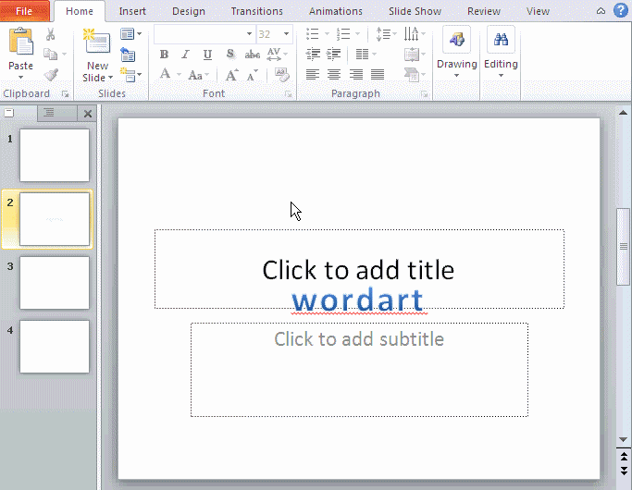
Task: Open the Font Color dropdown arrow
Action: click(179, 75)
